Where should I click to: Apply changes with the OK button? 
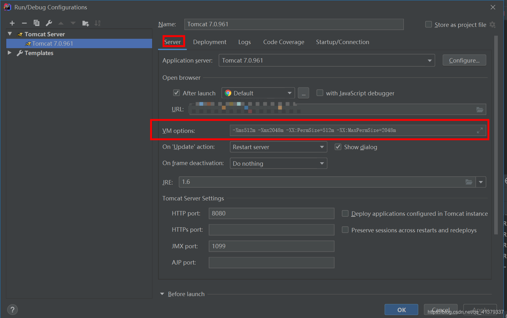[x=401, y=310]
